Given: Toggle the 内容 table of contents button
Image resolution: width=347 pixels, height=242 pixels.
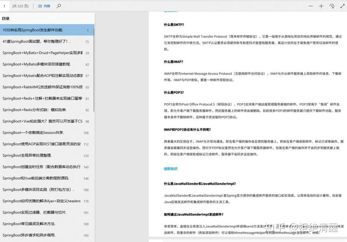Looking at the screenshot, I should click(x=44, y=6).
